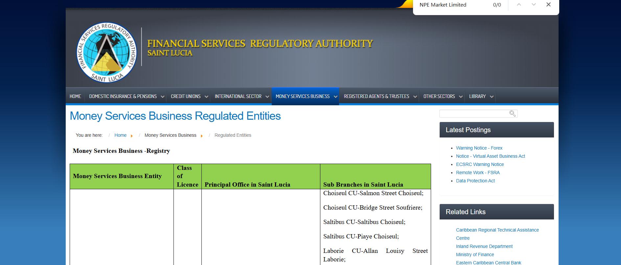Go to next find result arrow
621x265 pixels.
coord(534,5)
